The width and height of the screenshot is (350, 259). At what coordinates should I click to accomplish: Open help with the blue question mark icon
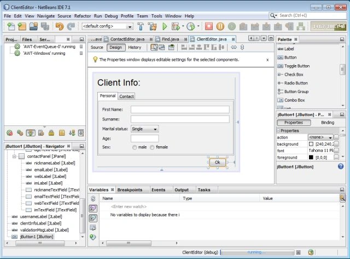[x=341, y=166]
